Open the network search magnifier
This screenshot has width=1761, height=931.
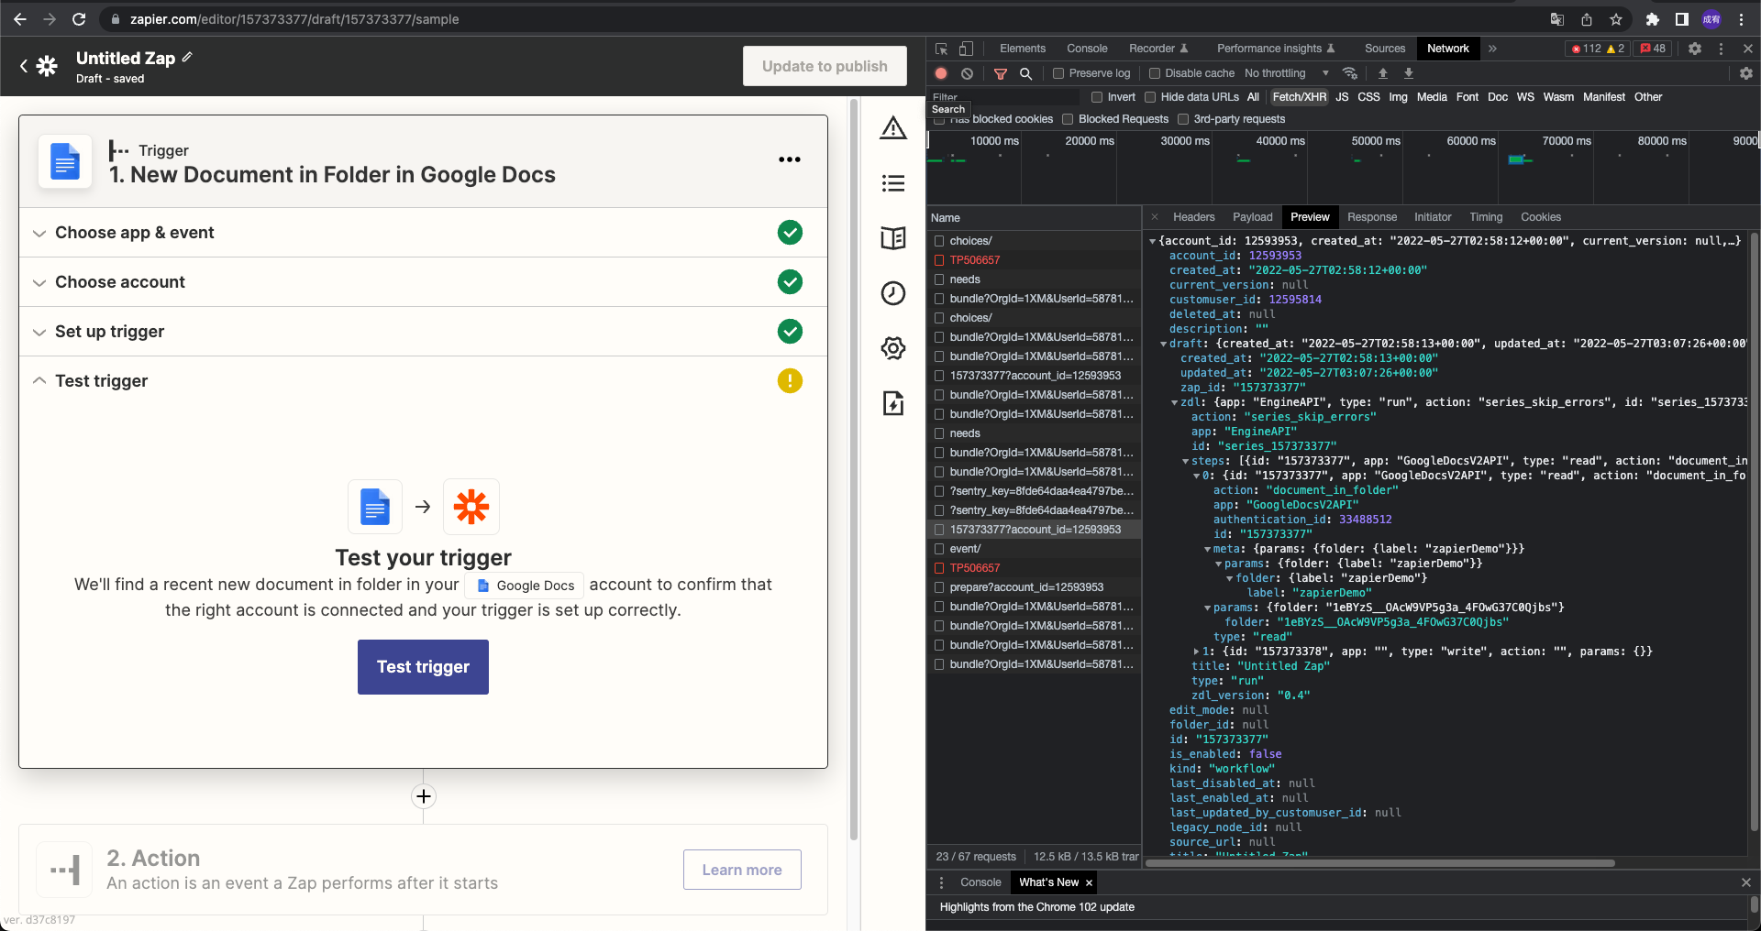pyautogui.click(x=1026, y=73)
